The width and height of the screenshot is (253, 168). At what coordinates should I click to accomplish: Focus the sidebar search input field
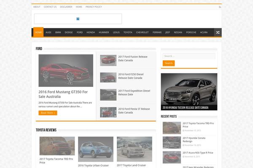point(189,56)
